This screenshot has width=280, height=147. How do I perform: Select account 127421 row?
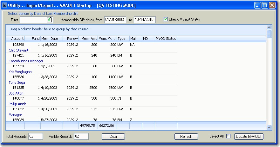point(92,55)
